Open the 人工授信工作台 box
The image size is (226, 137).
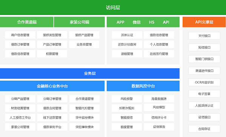[x=20, y=117]
